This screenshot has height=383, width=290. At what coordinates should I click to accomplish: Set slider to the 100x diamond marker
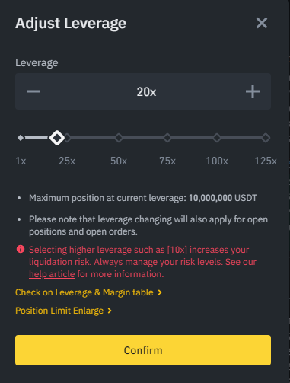(x=217, y=138)
